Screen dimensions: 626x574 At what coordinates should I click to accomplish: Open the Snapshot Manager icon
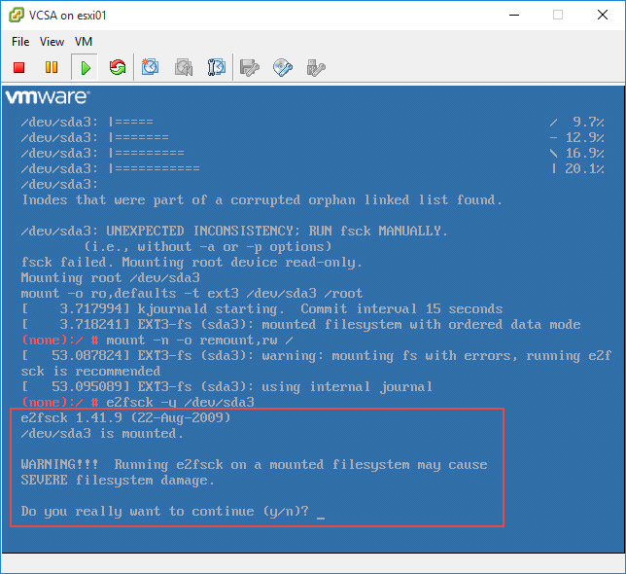(217, 67)
